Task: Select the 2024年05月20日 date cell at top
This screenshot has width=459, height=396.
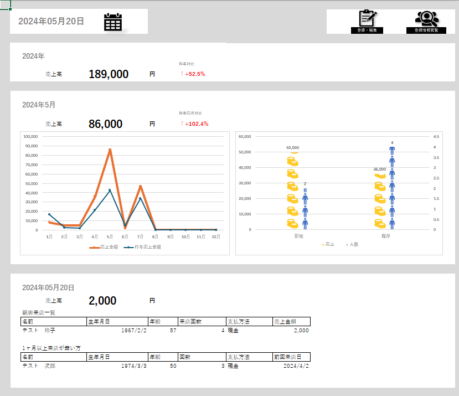Action: click(51, 22)
